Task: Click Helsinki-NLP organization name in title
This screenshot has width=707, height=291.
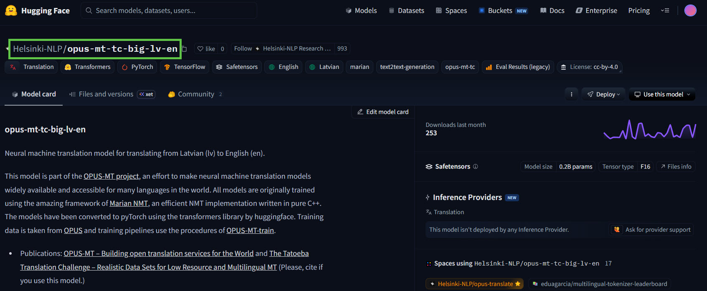Action: click(x=38, y=49)
